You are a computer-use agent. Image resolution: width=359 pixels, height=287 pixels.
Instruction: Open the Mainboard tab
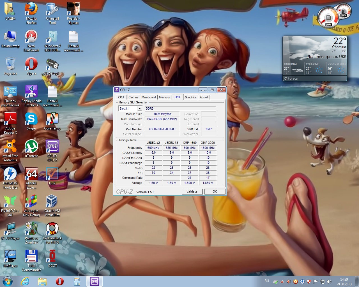tap(149, 97)
